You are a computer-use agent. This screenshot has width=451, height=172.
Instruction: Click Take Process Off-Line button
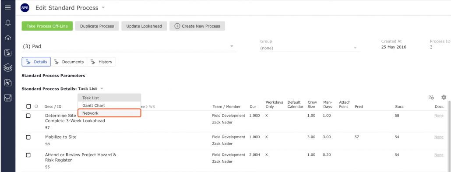coord(47,26)
